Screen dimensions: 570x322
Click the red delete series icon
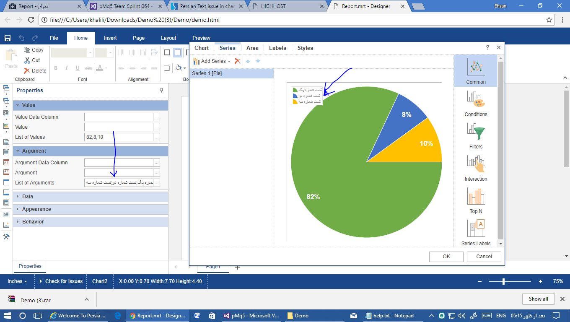pos(237,61)
